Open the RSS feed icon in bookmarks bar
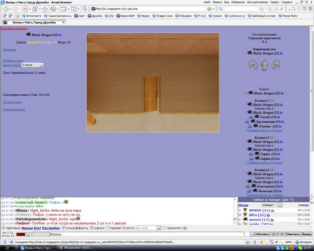314x251 pixels. (17, 16)
